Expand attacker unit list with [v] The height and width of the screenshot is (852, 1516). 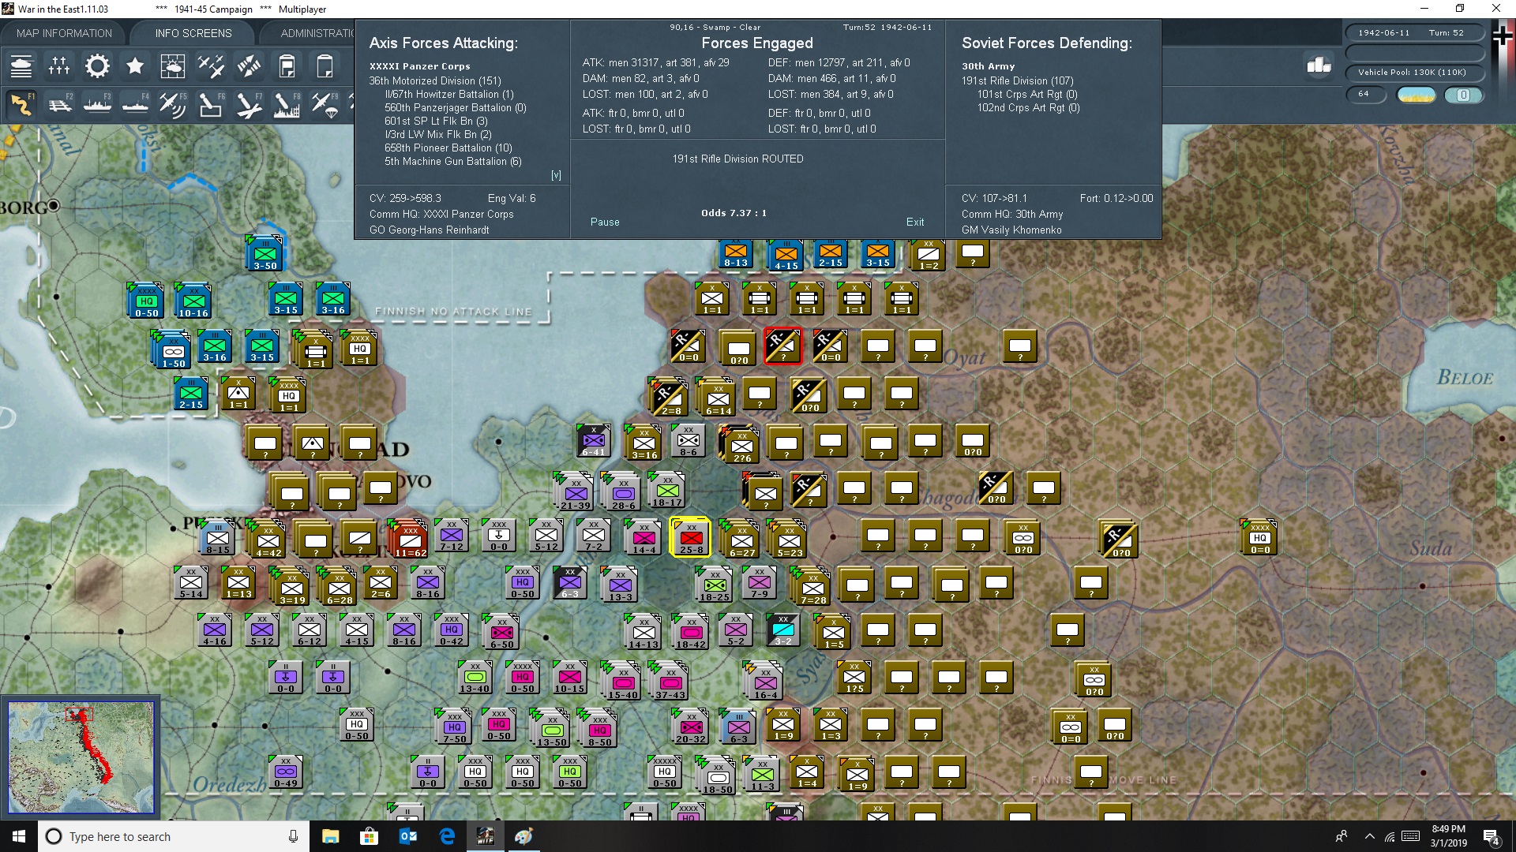coord(556,175)
